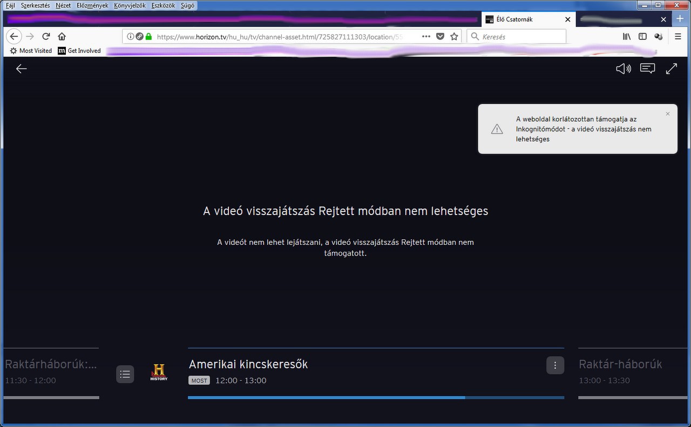
Task: Open the Súgó menu
Action: click(x=187, y=5)
